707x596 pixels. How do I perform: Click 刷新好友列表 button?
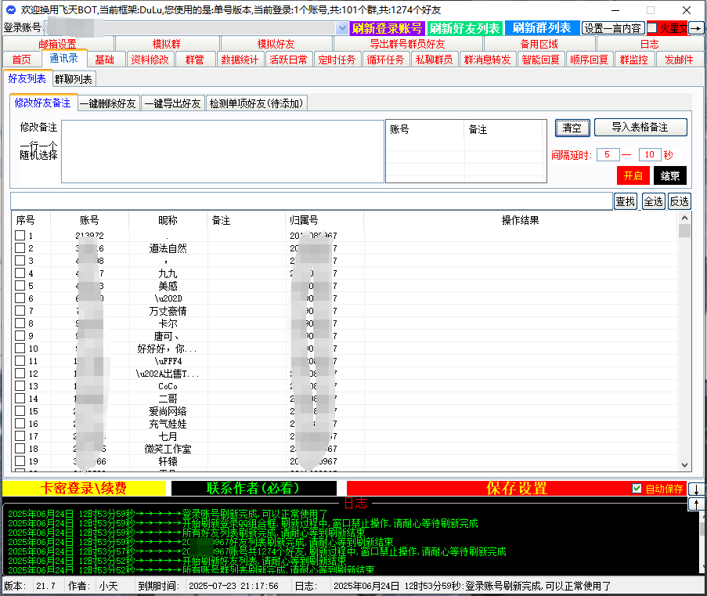pos(465,28)
